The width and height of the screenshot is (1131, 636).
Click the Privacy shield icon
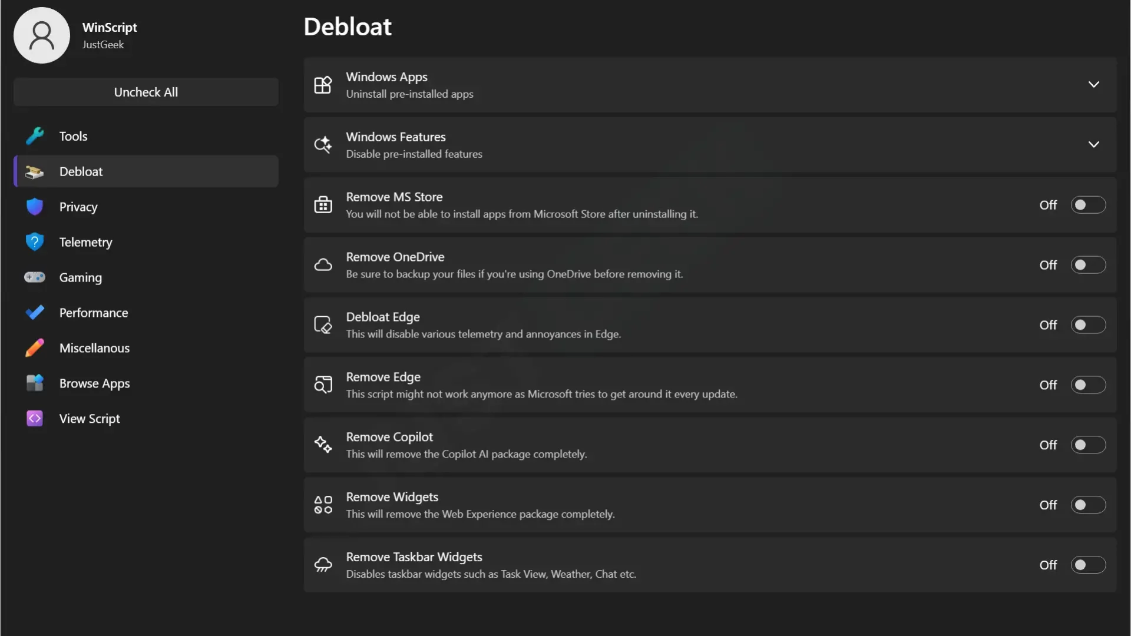pyautogui.click(x=35, y=207)
